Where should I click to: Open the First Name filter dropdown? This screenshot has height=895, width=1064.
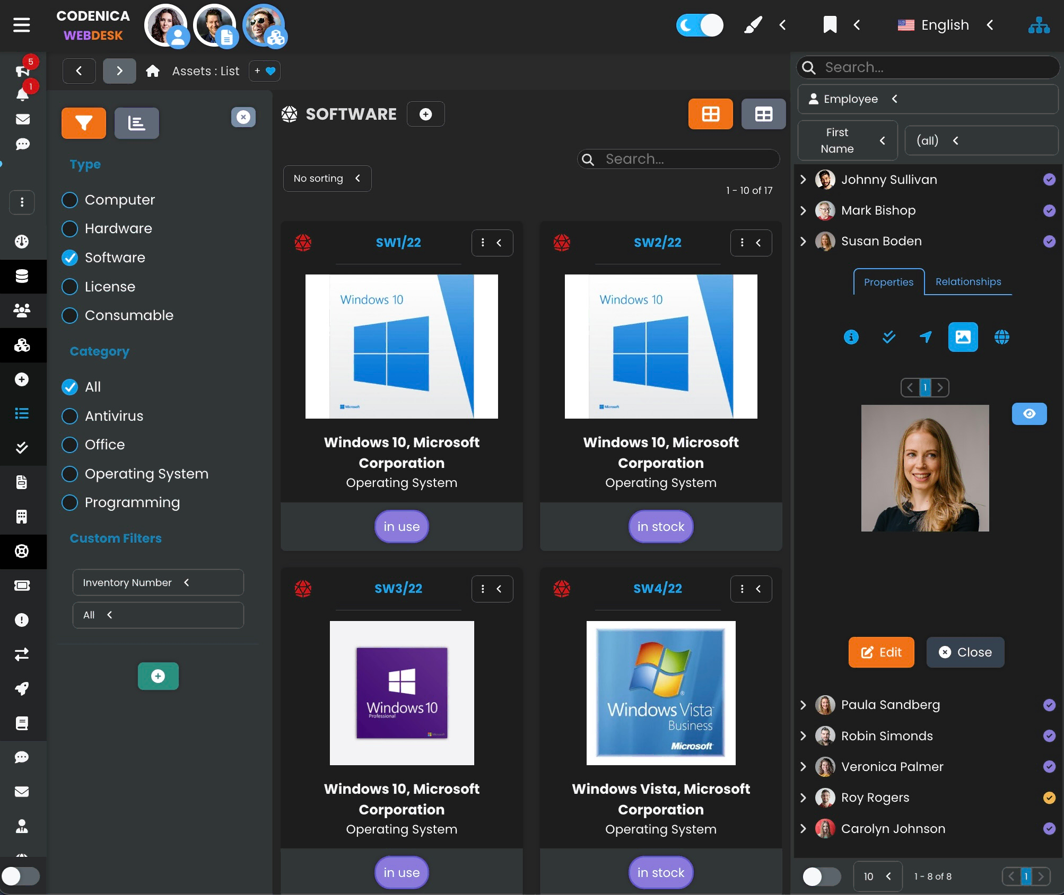tap(847, 140)
